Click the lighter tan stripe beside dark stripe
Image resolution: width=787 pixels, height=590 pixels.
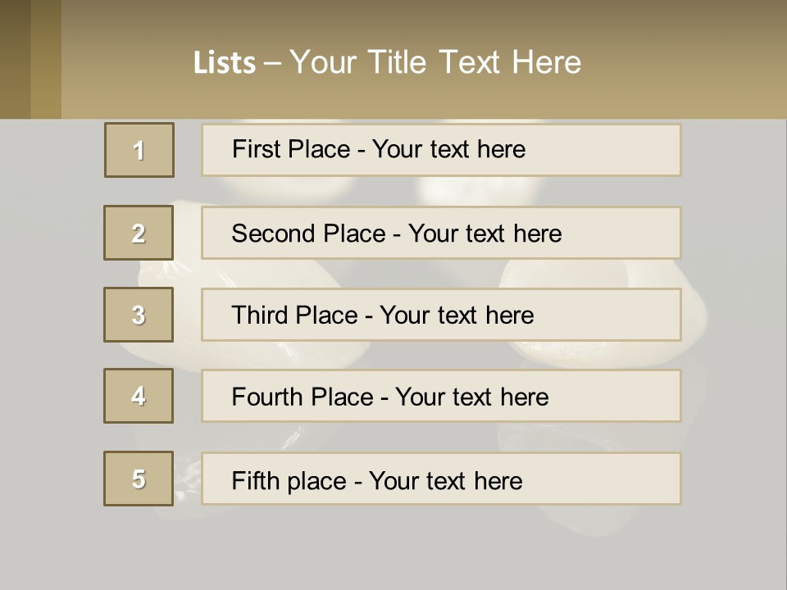coord(46,59)
